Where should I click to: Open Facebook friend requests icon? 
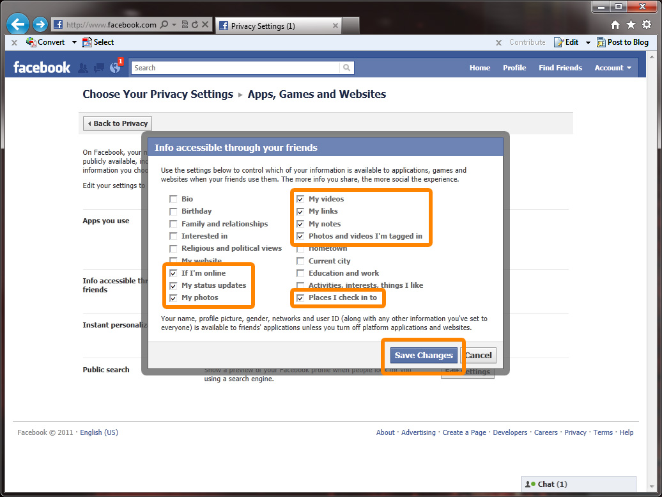(83, 68)
